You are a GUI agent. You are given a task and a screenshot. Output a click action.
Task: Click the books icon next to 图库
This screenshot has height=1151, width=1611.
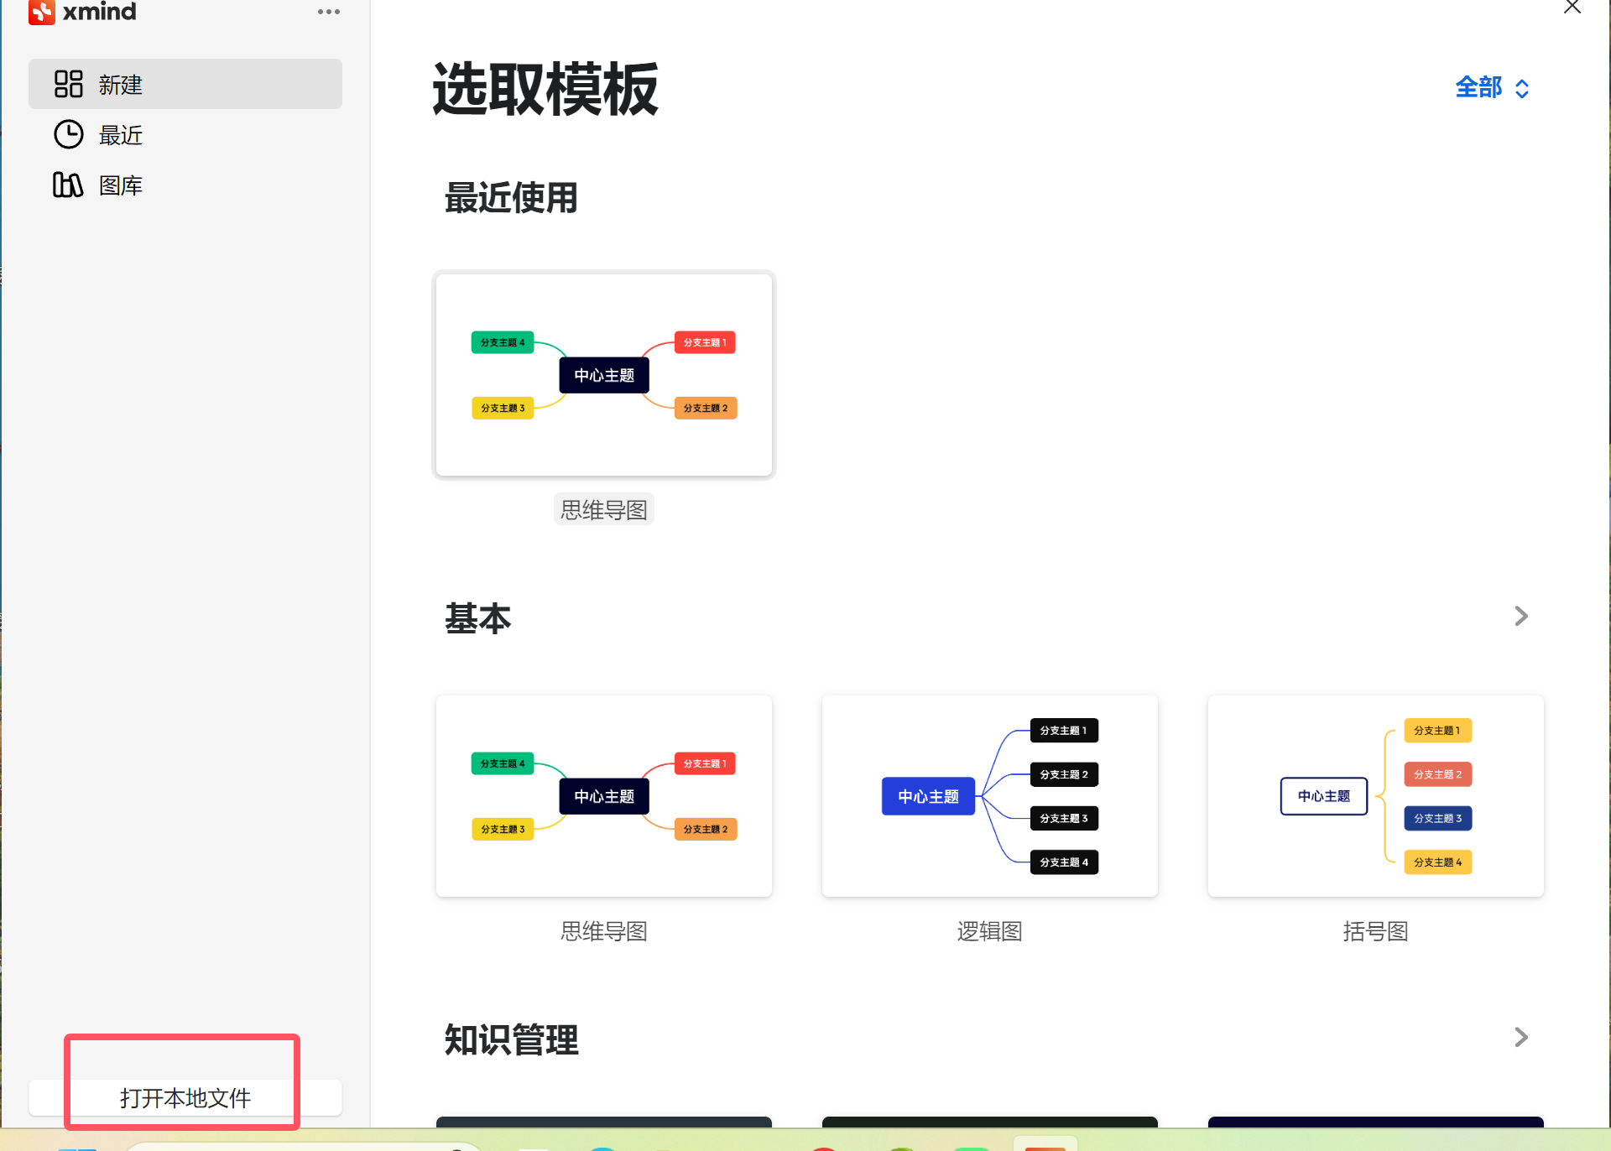[x=68, y=185]
